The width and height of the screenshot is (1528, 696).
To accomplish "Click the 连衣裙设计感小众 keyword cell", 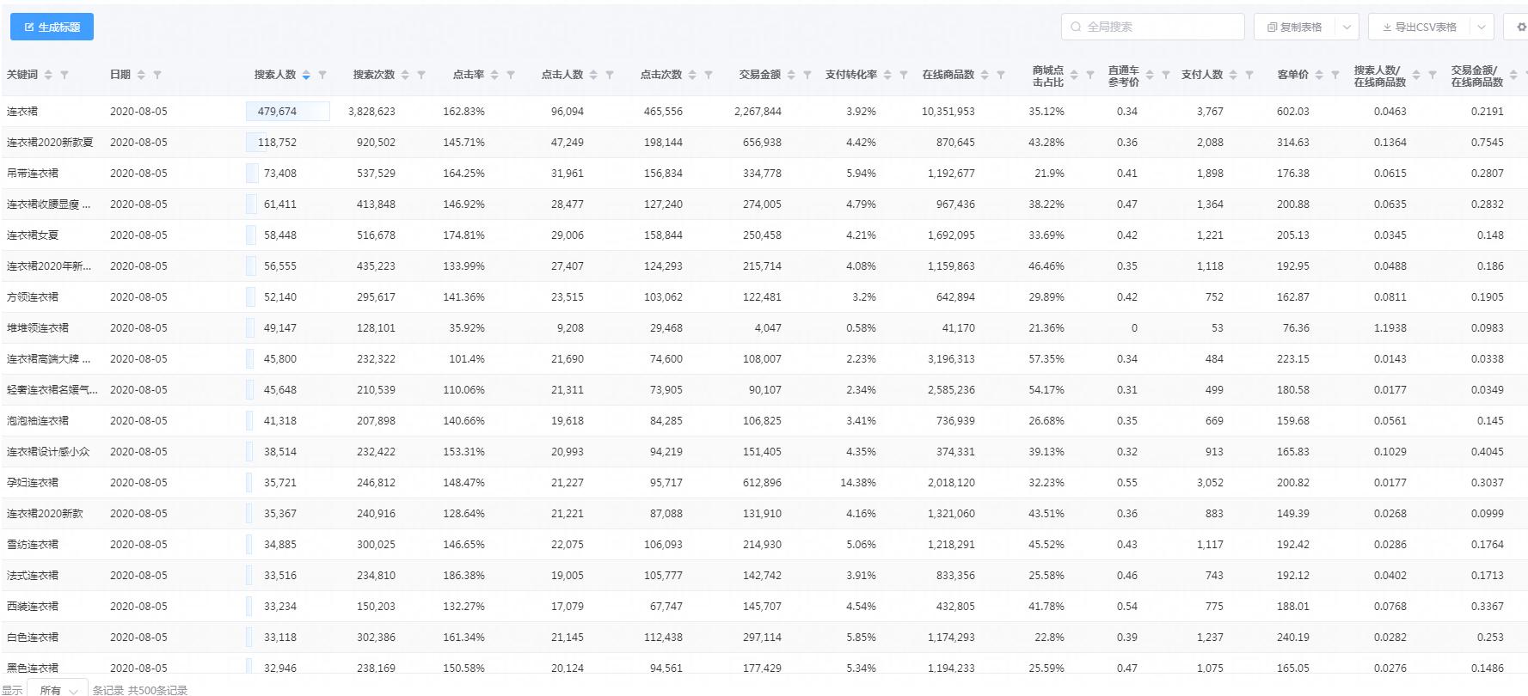I will pos(48,452).
